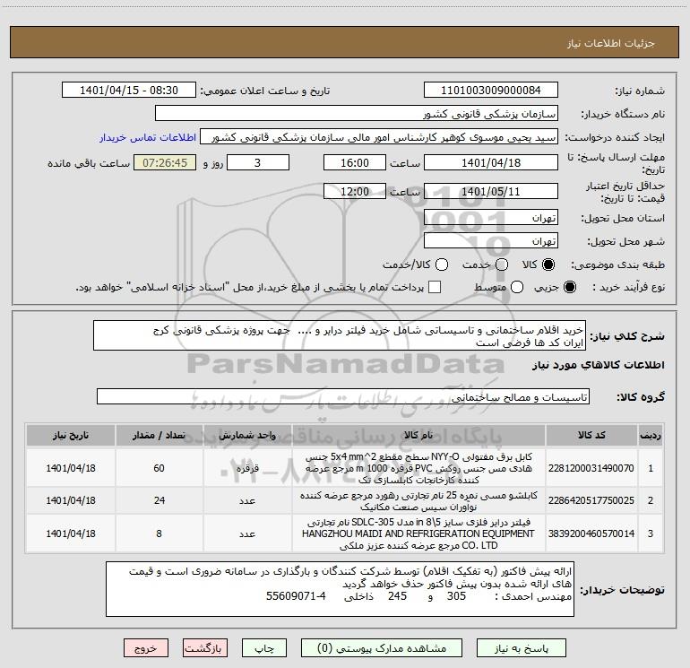Click the remaining days field showing 3

coord(258,162)
